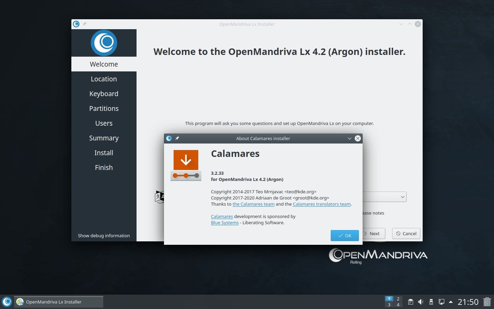The image size is (494, 309).
Task: Switch to virtual desktop 2 in pager
Action: click(x=398, y=299)
